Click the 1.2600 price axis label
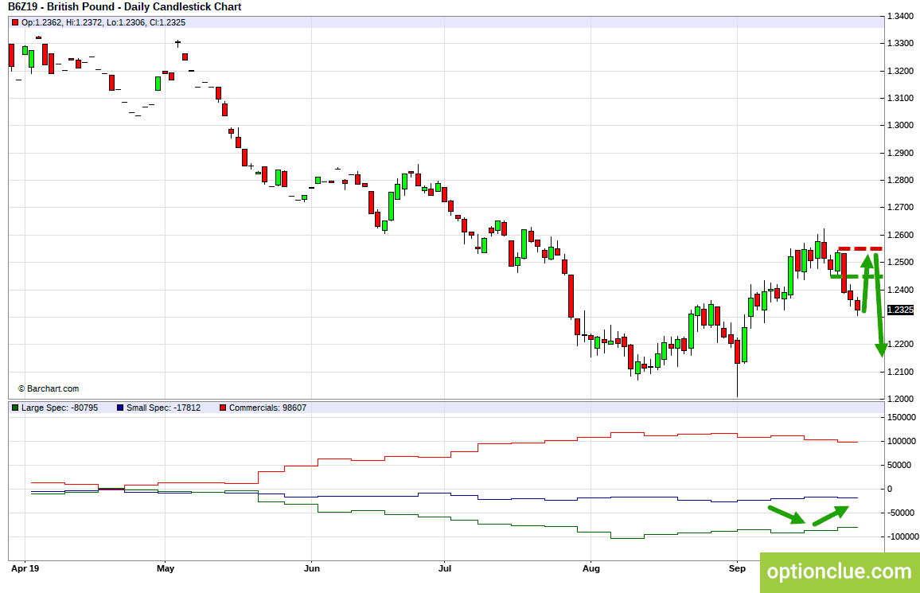Image resolution: width=920 pixels, height=593 pixels. 900,235
